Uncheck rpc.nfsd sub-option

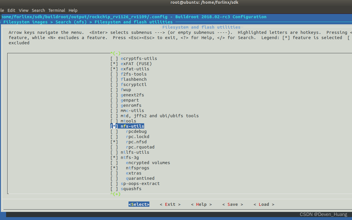[x=114, y=142]
